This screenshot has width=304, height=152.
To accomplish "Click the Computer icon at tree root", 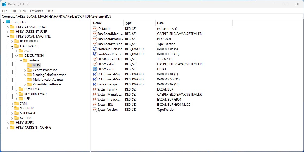I will point(8,22).
